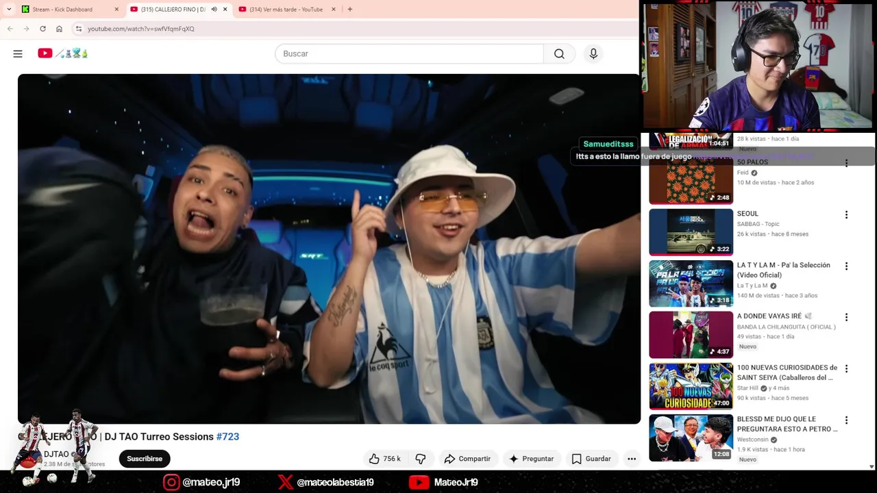
Task: Switch to the CALLEJERO FINO YouTube tab
Action: (178, 10)
